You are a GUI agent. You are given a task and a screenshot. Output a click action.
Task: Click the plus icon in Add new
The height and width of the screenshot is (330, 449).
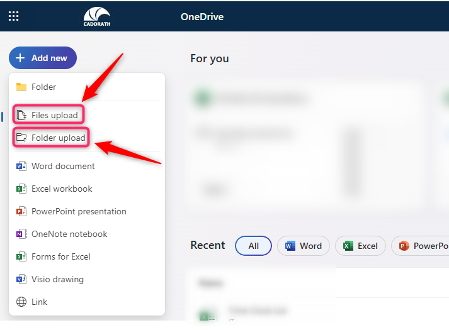click(20, 58)
